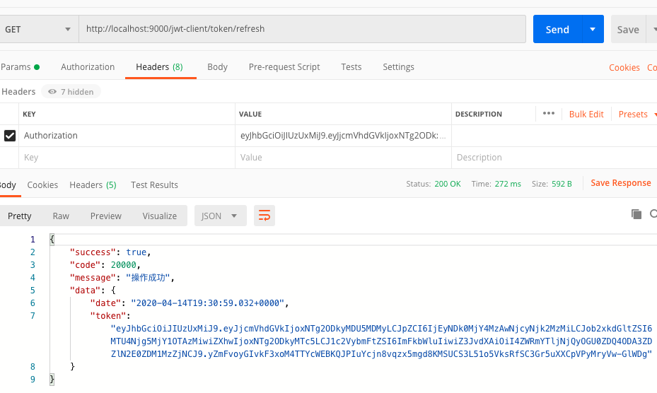
Task: Open the Pre-request Script tab
Action: point(284,67)
